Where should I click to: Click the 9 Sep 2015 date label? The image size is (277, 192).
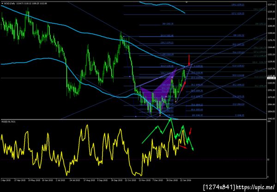(x=103, y=180)
